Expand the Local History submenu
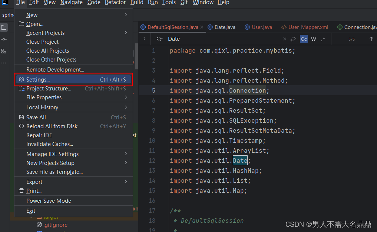377x232 pixels. pos(126,107)
